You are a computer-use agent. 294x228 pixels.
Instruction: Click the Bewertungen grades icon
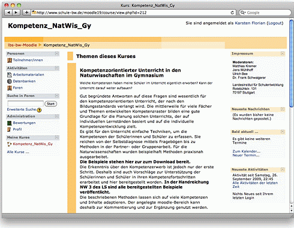click(10, 123)
